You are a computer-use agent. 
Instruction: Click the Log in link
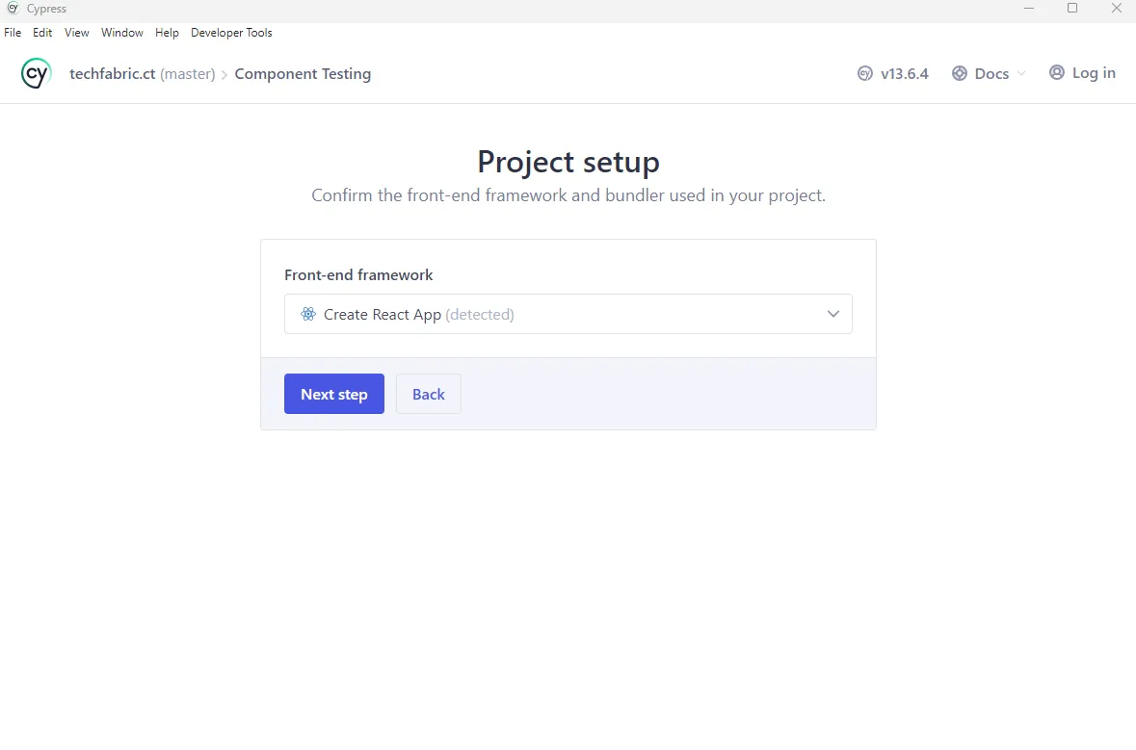tap(1094, 72)
